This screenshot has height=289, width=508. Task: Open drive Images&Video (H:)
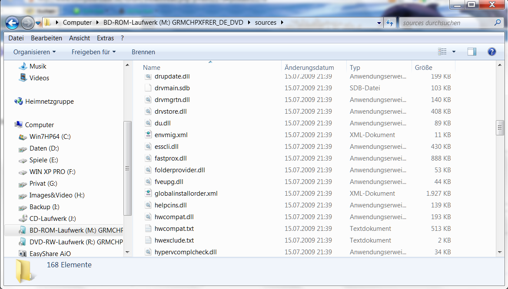56,195
